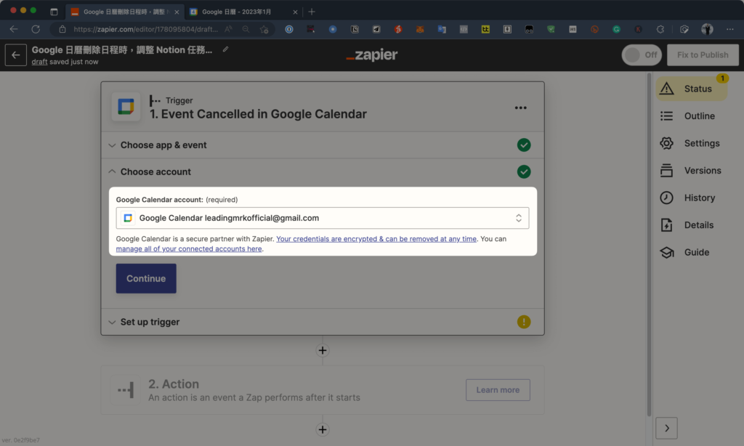744x446 pixels.
Task: Click the pencil icon to rename the Zap
Action: click(x=226, y=49)
